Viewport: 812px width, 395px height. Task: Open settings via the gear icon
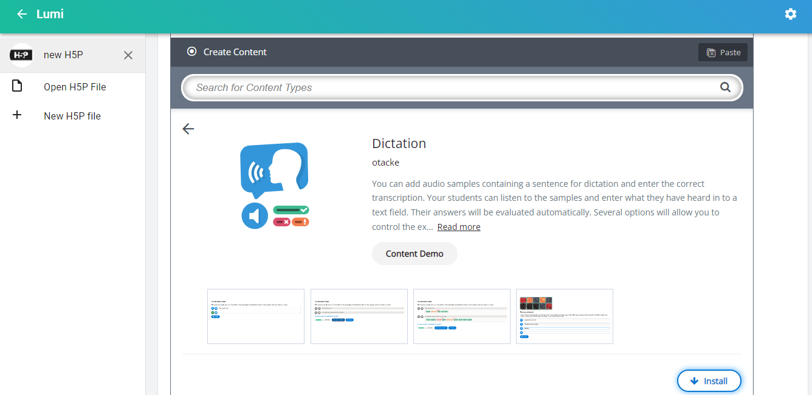point(790,14)
